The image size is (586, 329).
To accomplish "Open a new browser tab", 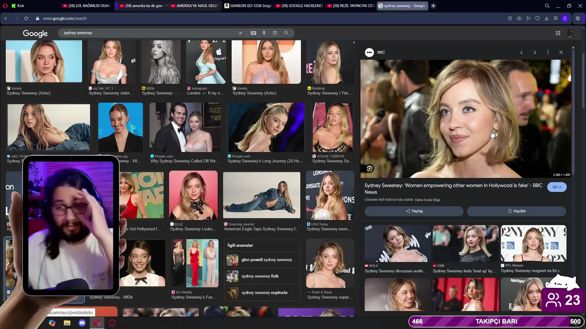I will 433,5.
